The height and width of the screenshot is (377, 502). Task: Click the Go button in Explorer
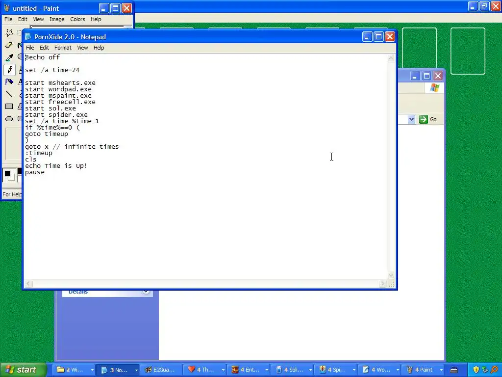(x=428, y=119)
